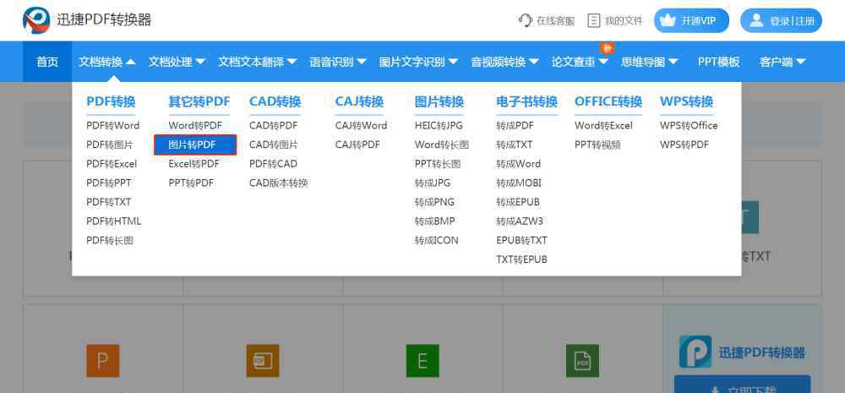This screenshot has height=393, width=845.
Task: Expand the 音视频转换 dropdown
Action: click(x=505, y=62)
